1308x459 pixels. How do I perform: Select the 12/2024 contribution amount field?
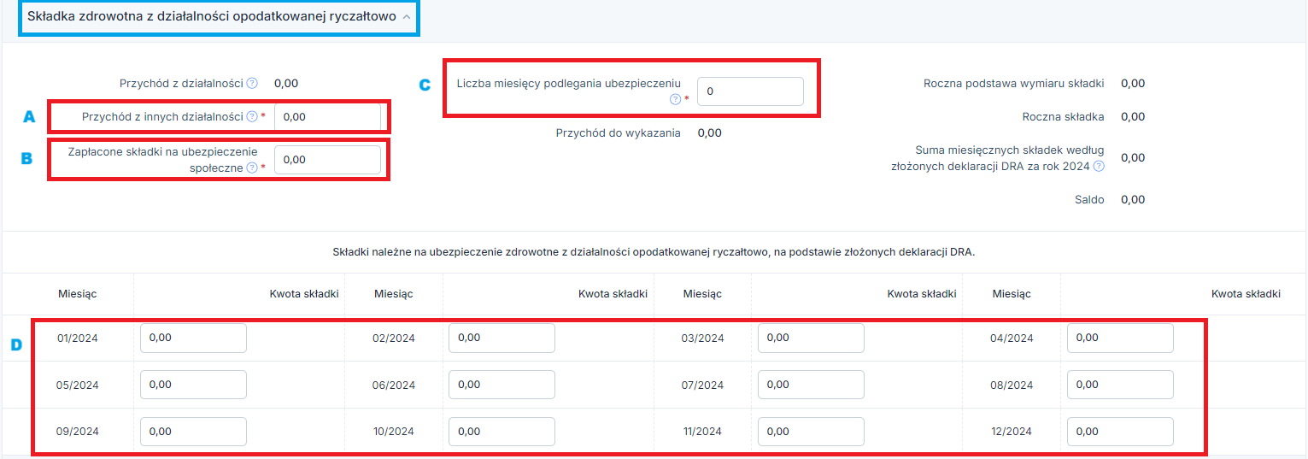tap(1120, 432)
